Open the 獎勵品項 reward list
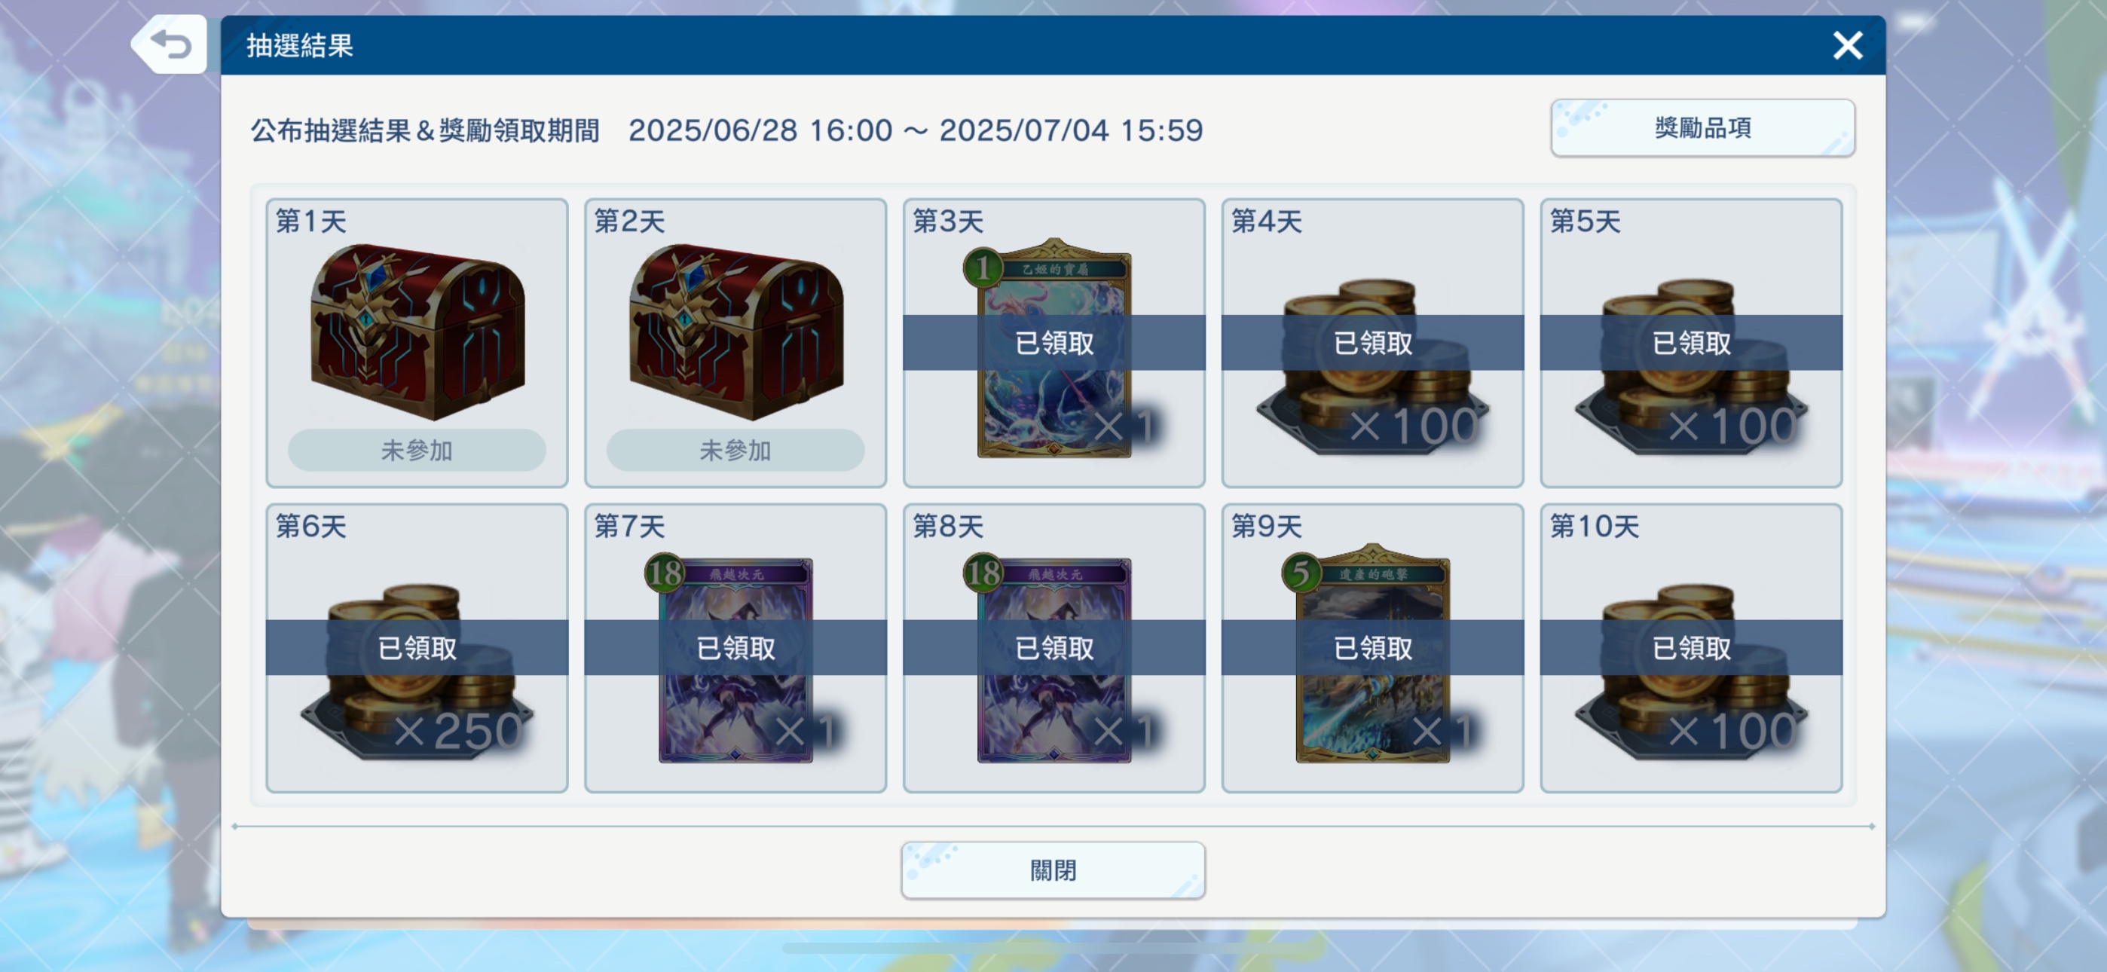The width and height of the screenshot is (2107, 972). [1702, 127]
